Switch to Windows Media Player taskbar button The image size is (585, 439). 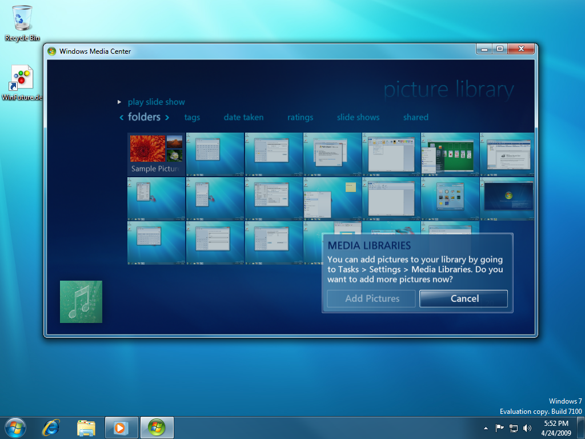point(121,428)
